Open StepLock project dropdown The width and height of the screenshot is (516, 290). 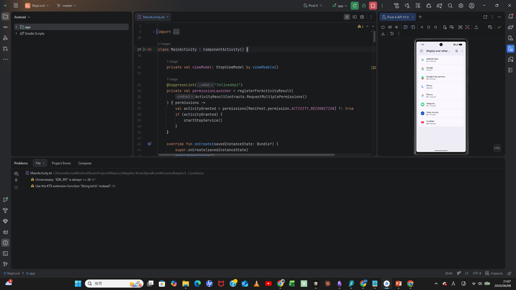(37, 6)
